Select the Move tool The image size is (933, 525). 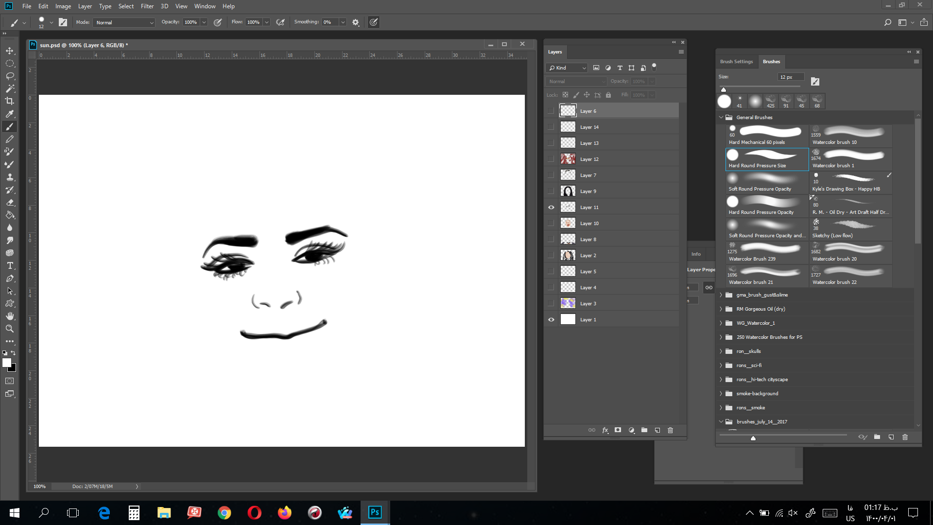point(10,51)
